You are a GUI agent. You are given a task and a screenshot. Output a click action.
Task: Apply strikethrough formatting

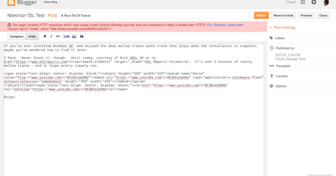(58, 36)
